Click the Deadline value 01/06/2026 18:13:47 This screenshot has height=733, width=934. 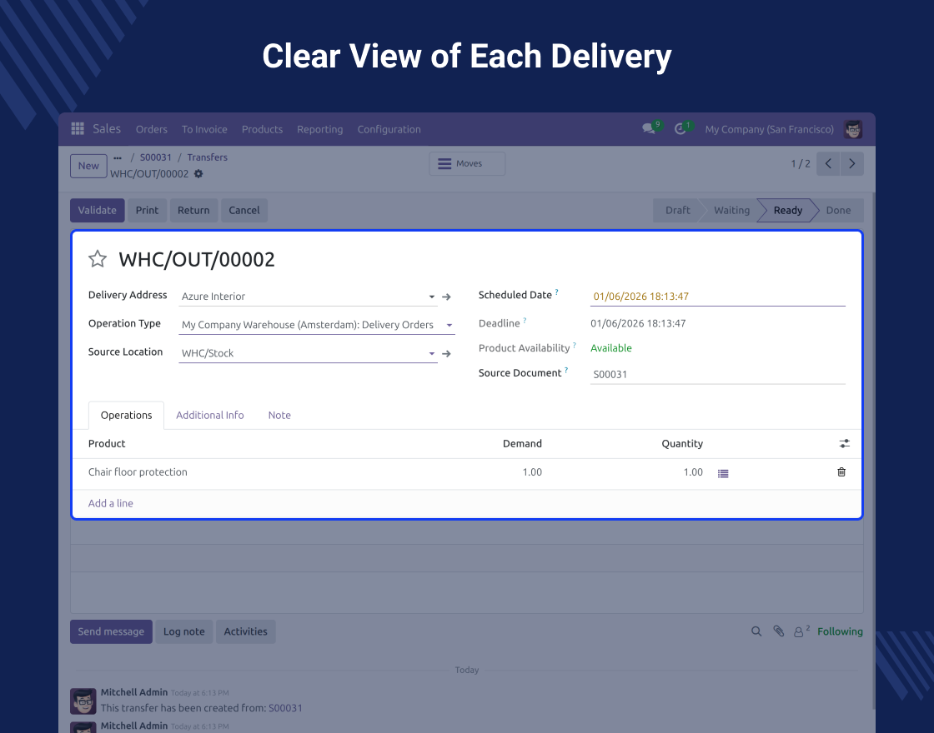(638, 323)
